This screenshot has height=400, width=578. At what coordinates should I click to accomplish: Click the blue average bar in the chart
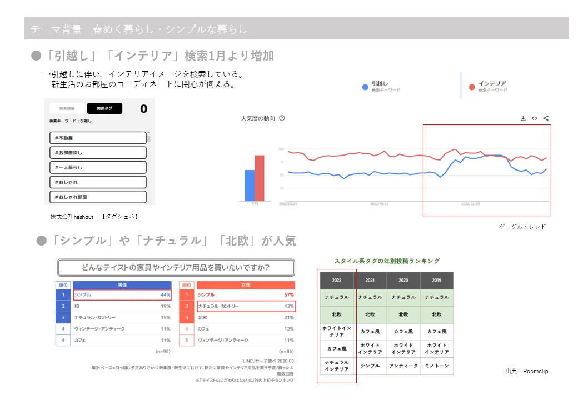250,186
